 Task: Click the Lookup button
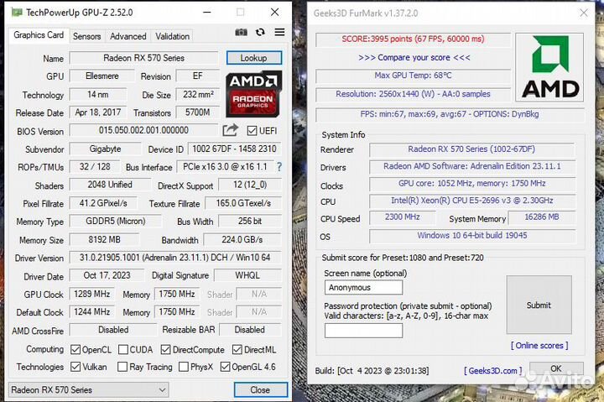[x=254, y=58]
